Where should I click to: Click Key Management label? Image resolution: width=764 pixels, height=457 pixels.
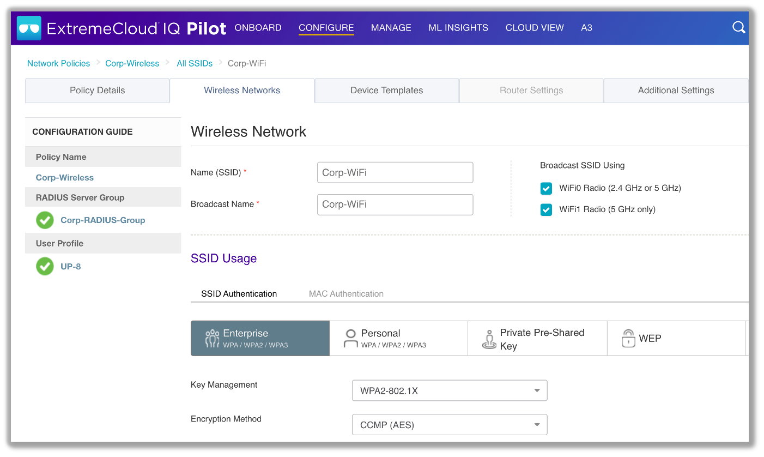tap(224, 384)
